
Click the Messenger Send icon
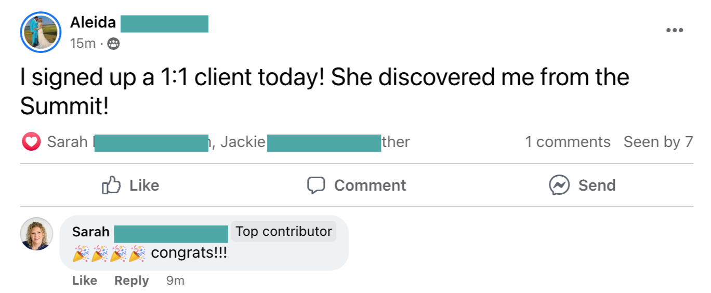[x=559, y=185]
